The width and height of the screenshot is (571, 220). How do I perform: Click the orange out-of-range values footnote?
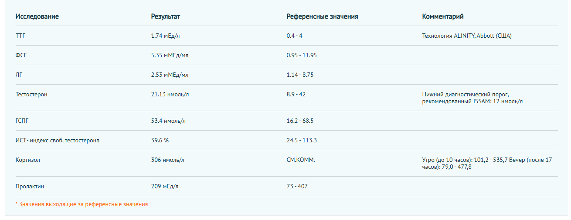(x=82, y=204)
